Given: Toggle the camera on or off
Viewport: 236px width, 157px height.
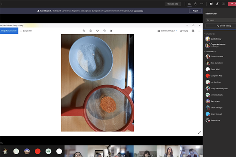Looking at the screenshot, I should click(211, 4).
